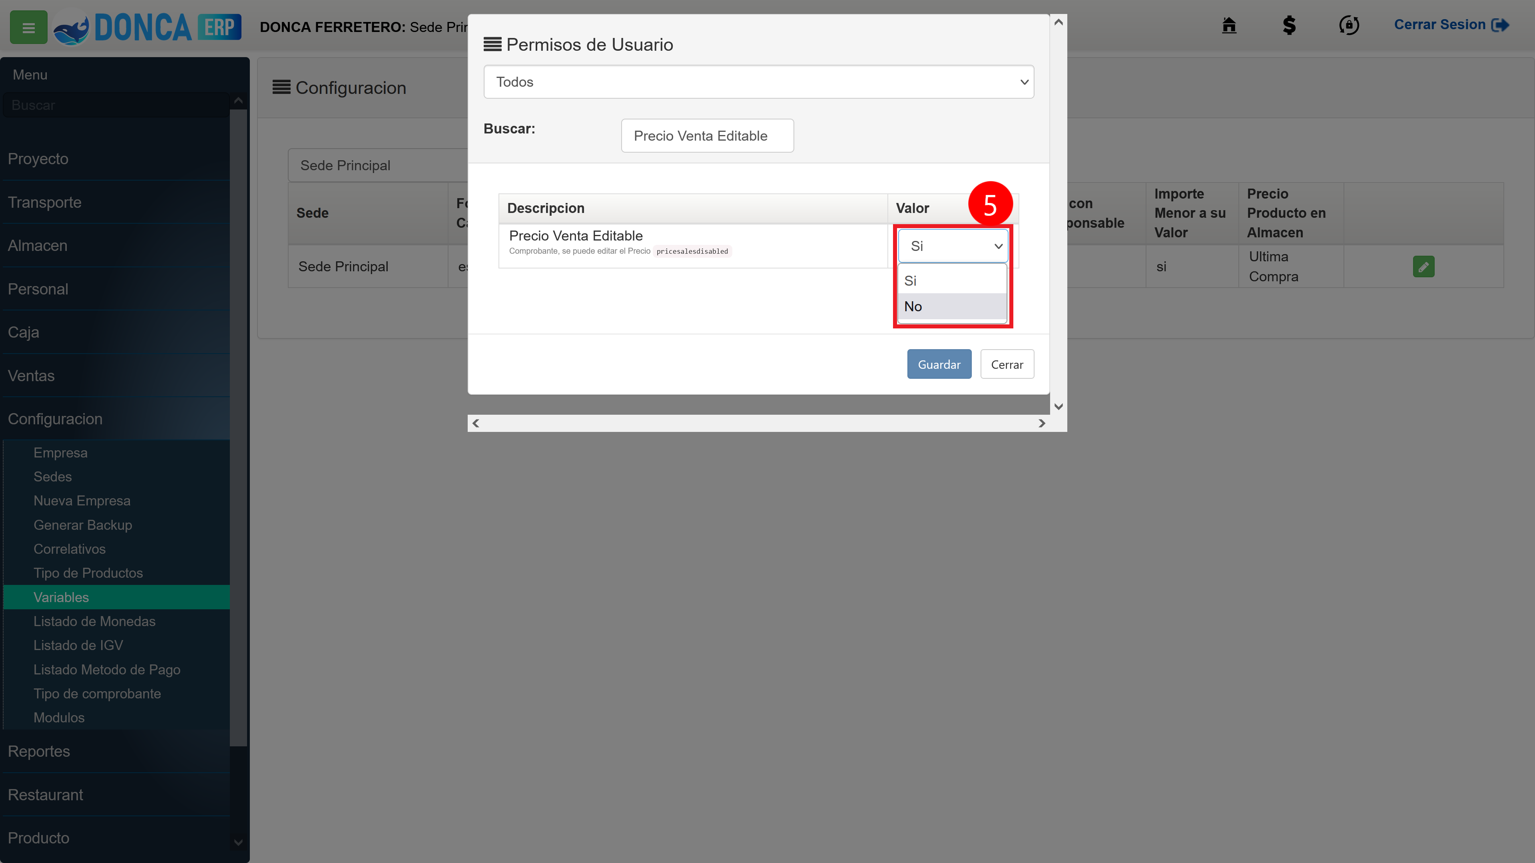The image size is (1535, 863).
Task: Expand Transporte menu in sidebar
Action: pyautogui.click(x=116, y=203)
